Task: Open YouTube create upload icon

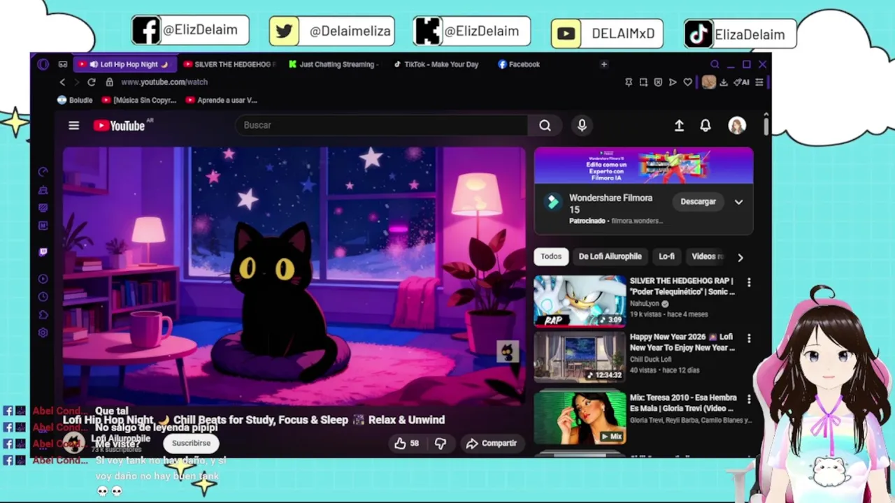Action: click(x=679, y=126)
